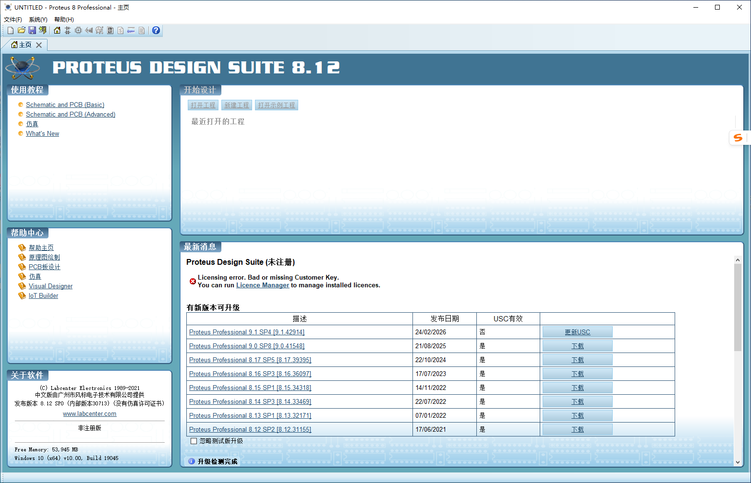Screen dimensions: 751x483
Task: Open Proteus Professional 8.16 SP3 link
Action: pos(250,374)
